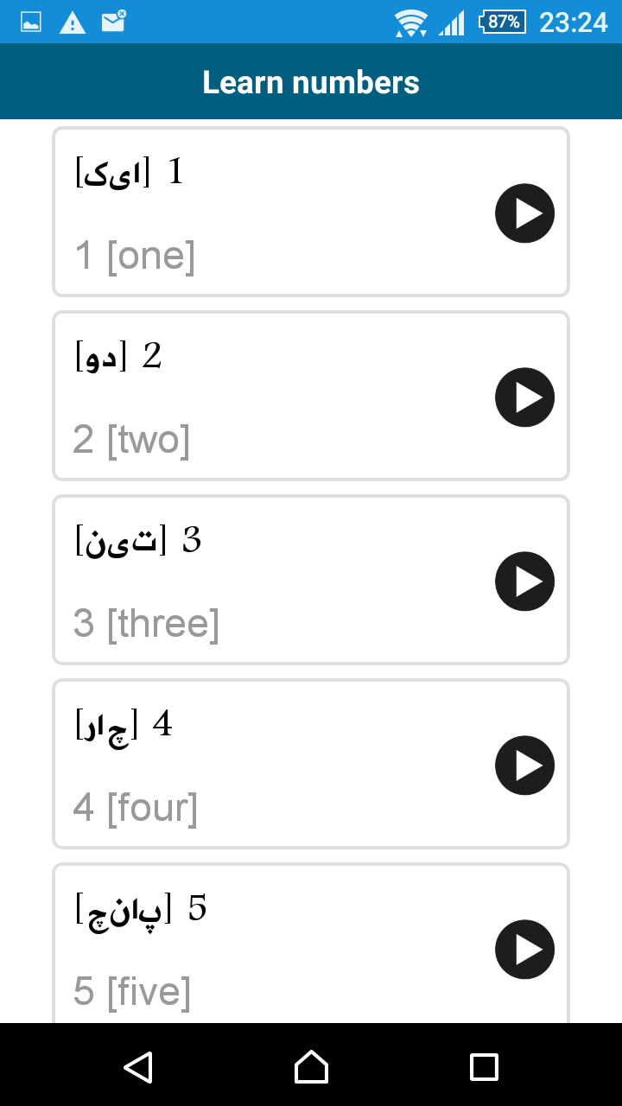Tap the "3 [three]" translation text
This screenshot has width=622, height=1106.
point(146,624)
